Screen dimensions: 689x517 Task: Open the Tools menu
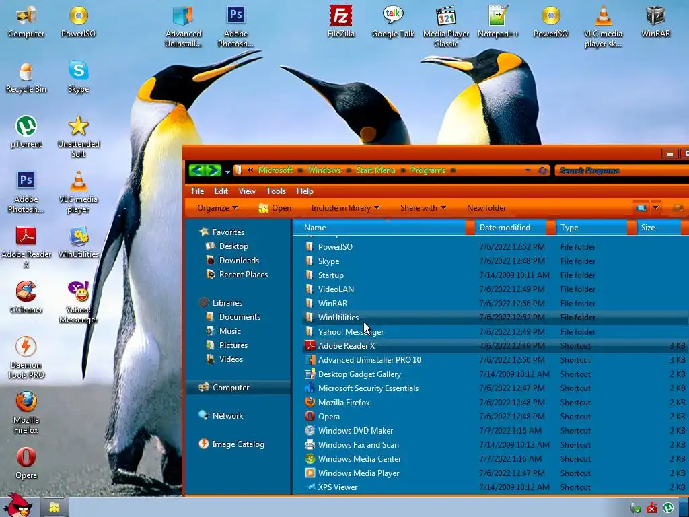coord(276,191)
